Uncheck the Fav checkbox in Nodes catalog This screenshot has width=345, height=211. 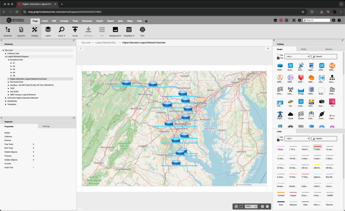pos(278,58)
